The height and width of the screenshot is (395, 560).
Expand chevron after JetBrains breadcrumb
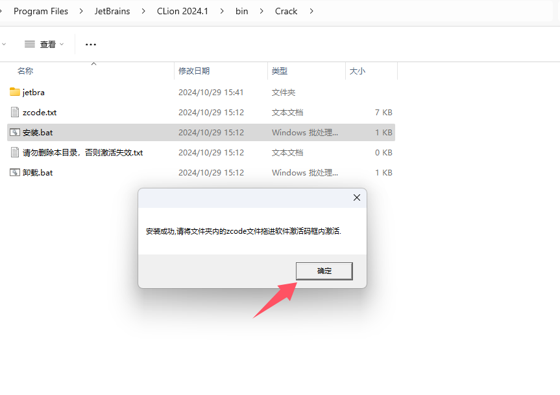[x=143, y=12]
